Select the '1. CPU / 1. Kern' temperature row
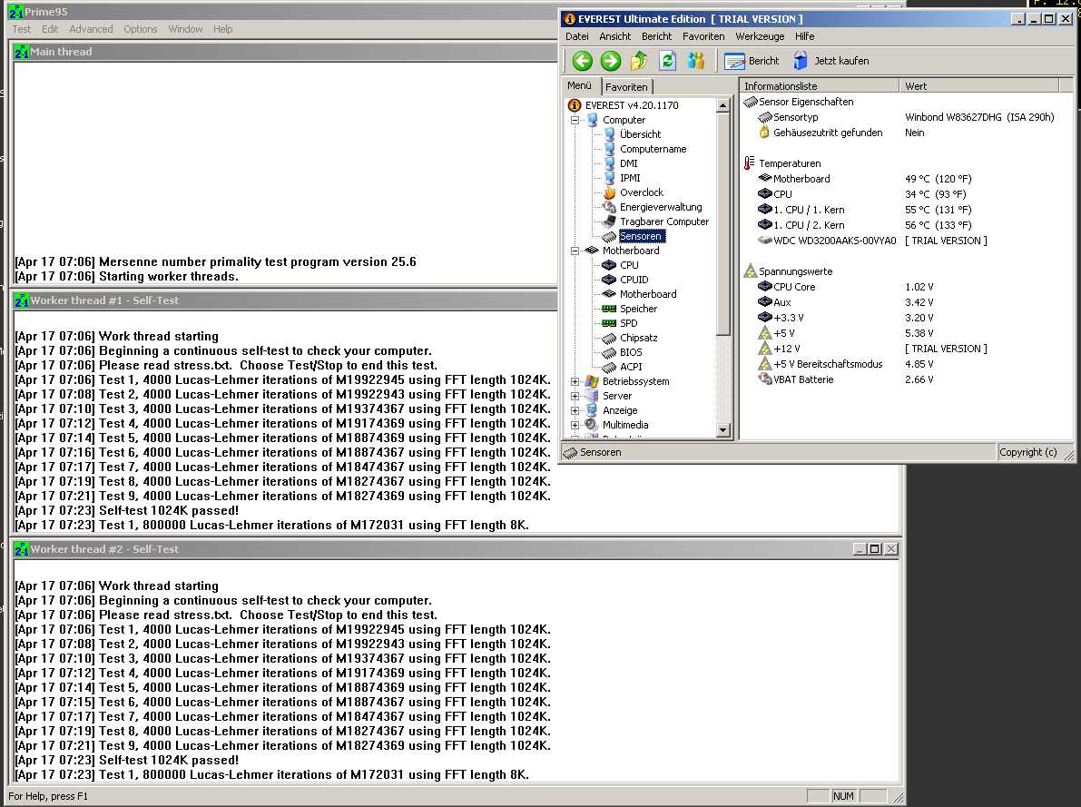Image resolution: width=1081 pixels, height=807 pixels. [x=864, y=210]
